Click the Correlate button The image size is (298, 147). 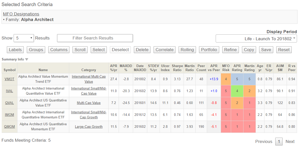click(x=164, y=50)
